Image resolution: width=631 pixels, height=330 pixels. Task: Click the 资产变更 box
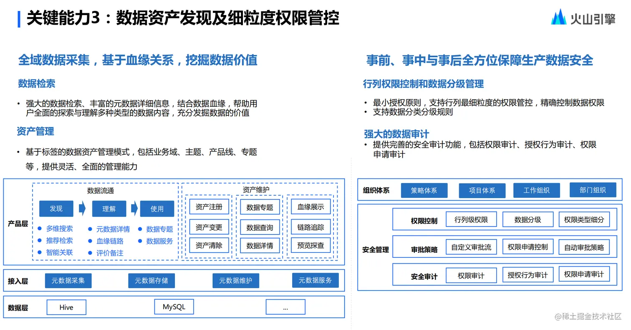point(209,227)
